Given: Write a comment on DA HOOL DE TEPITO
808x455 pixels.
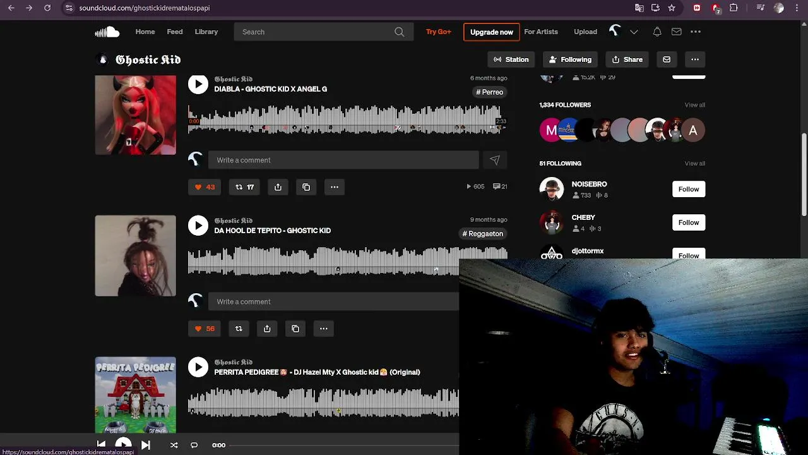Looking at the screenshot, I should point(334,301).
